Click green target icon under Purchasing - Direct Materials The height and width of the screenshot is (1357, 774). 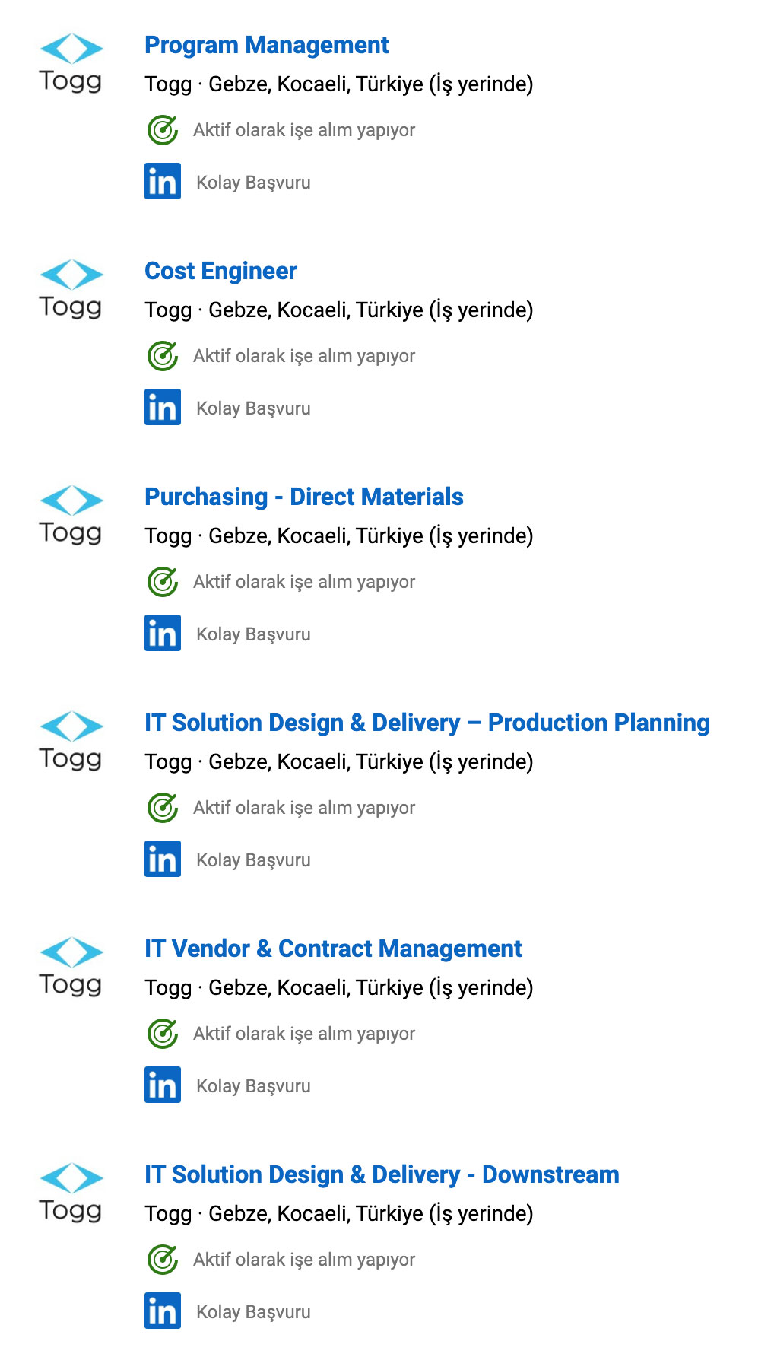coord(163,582)
